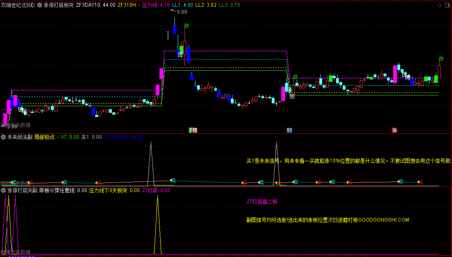
Task: Click the V7: 0.00 value
Action: coord(70,137)
